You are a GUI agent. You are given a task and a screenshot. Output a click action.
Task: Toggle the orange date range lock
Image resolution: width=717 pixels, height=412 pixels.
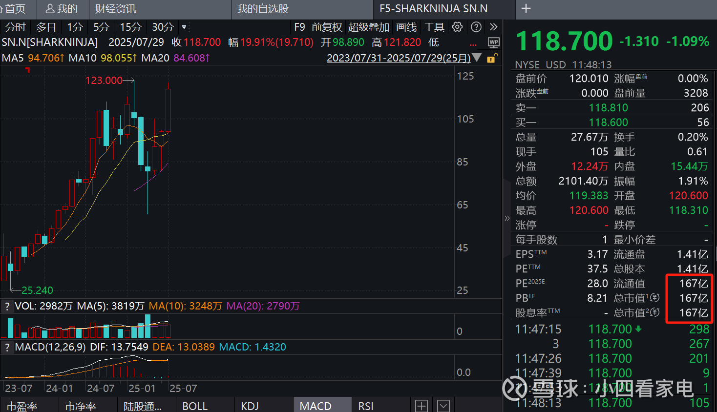pyautogui.click(x=492, y=58)
